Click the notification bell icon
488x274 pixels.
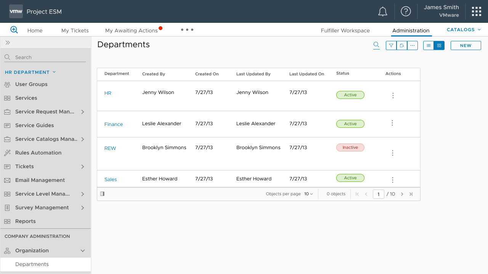[x=382, y=11]
